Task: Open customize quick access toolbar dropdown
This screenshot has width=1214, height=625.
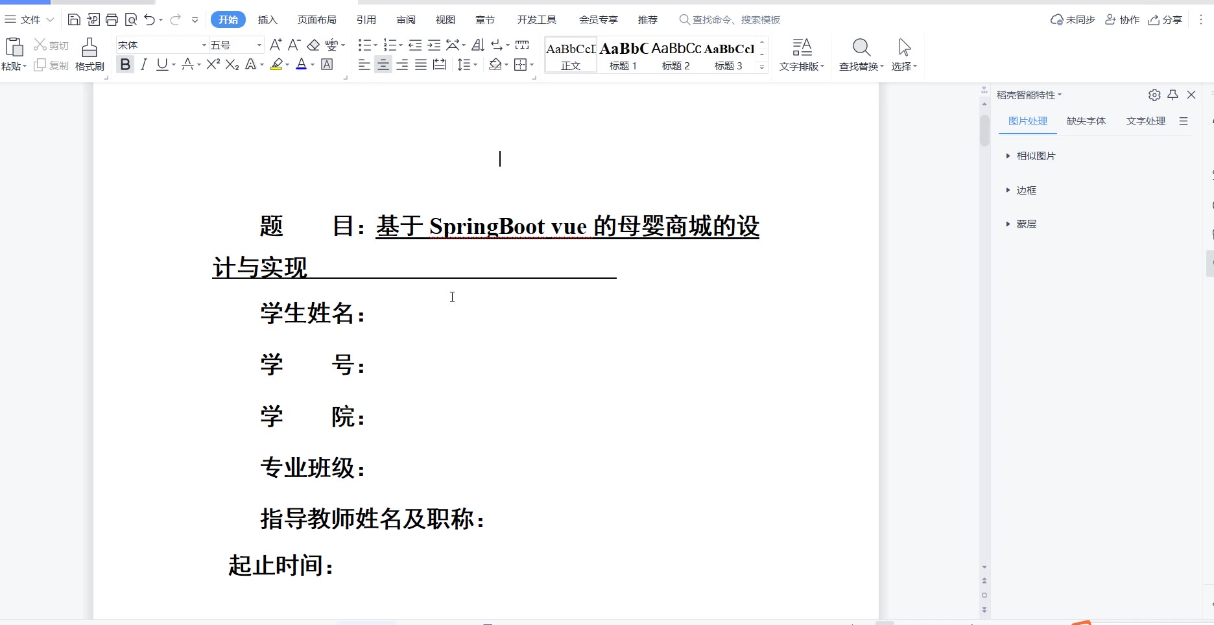Action: (x=195, y=19)
